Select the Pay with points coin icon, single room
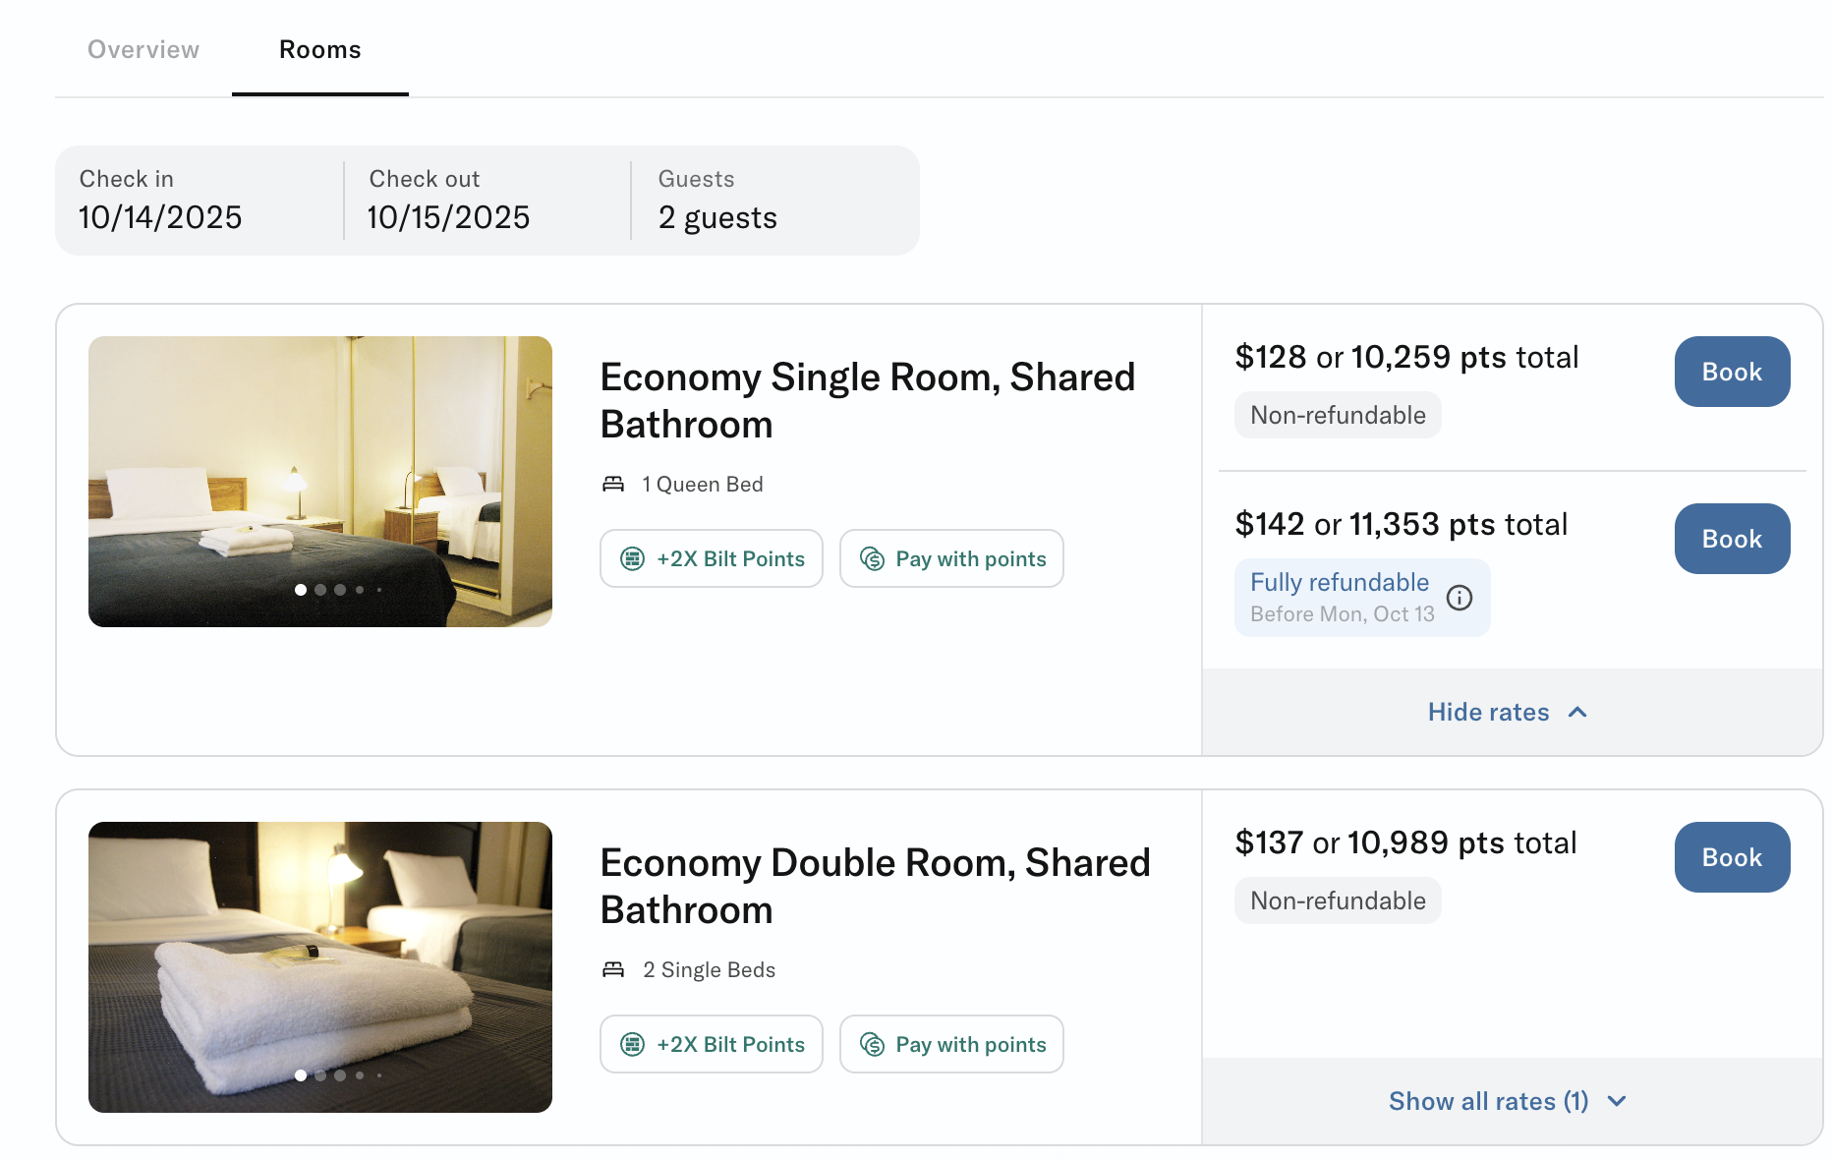The width and height of the screenshot is (1832, 1160). point(873,558)
